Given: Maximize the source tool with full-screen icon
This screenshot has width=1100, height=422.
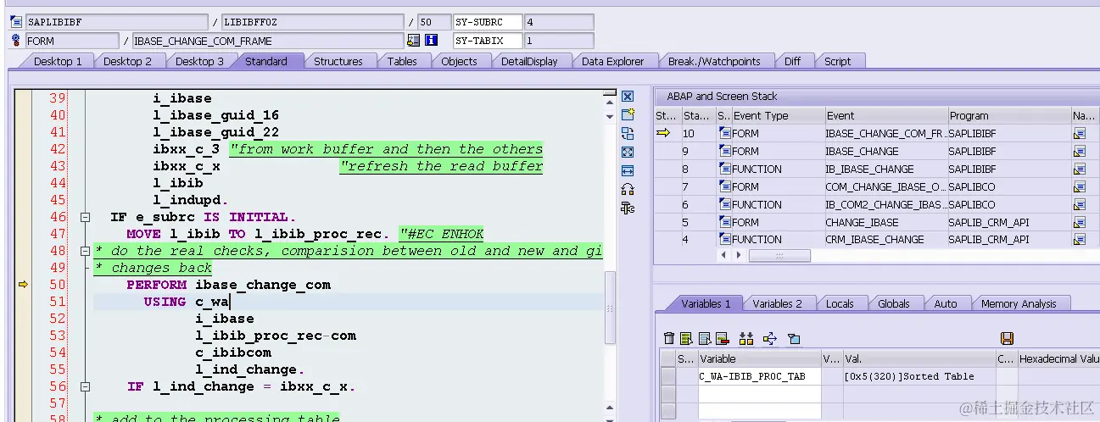Looking at the screenshot, I should pos(628,152).
